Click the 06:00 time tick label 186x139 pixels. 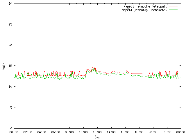coord(56,132)
